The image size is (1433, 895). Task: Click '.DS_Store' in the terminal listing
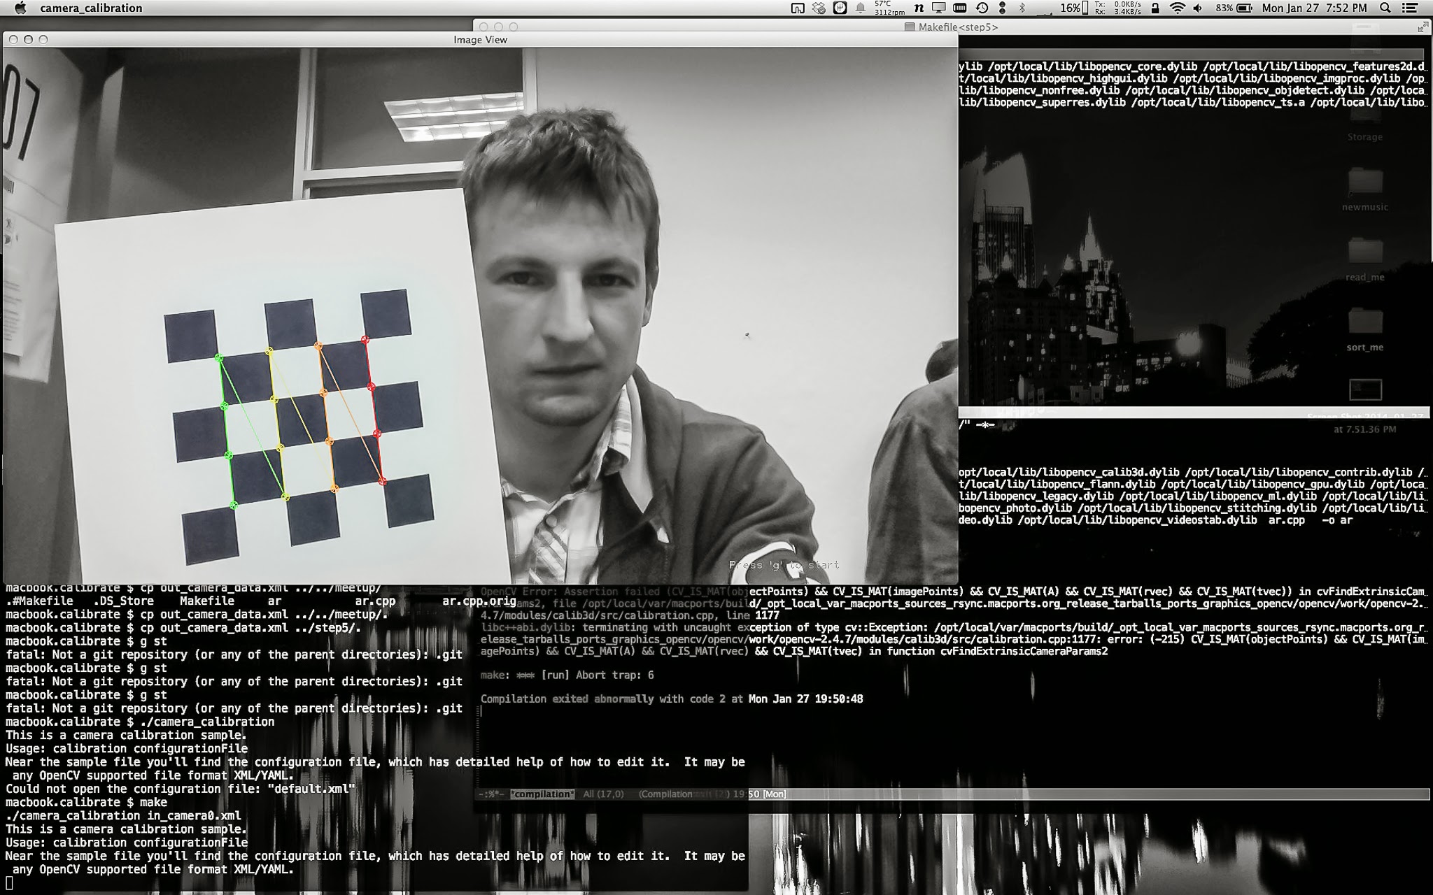pyautogui.click(x=123, y=601)
